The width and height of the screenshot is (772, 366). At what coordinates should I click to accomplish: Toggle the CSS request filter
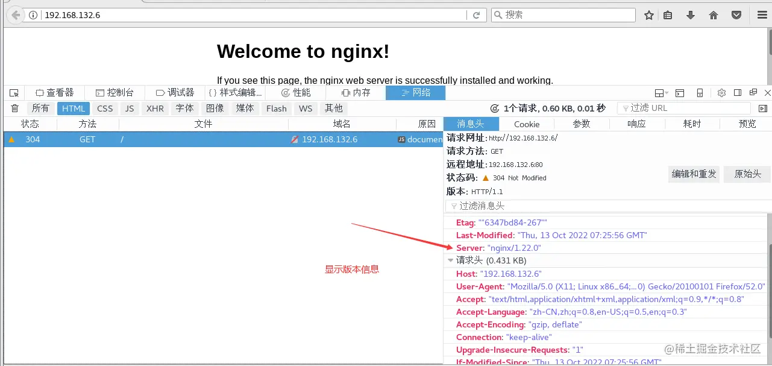tap(105, 109)
